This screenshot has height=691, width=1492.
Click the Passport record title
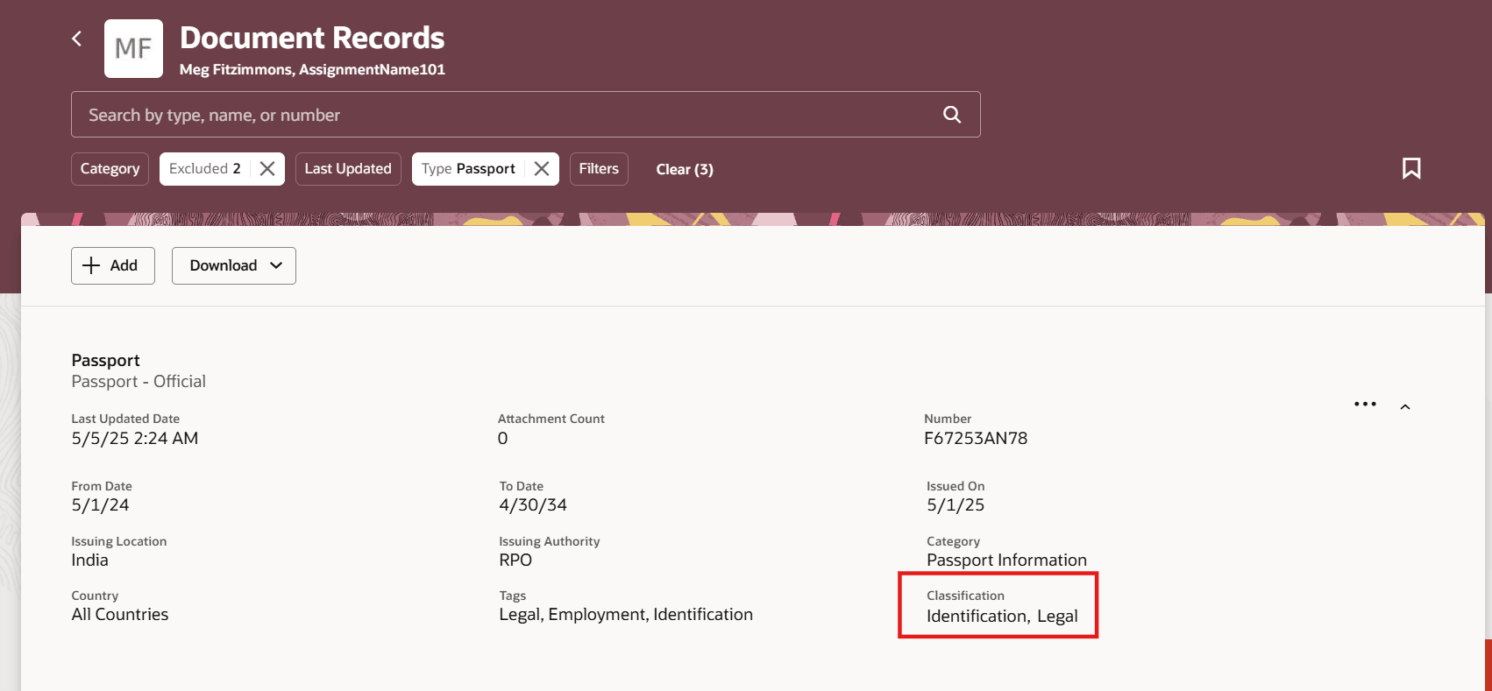[106, 360]
